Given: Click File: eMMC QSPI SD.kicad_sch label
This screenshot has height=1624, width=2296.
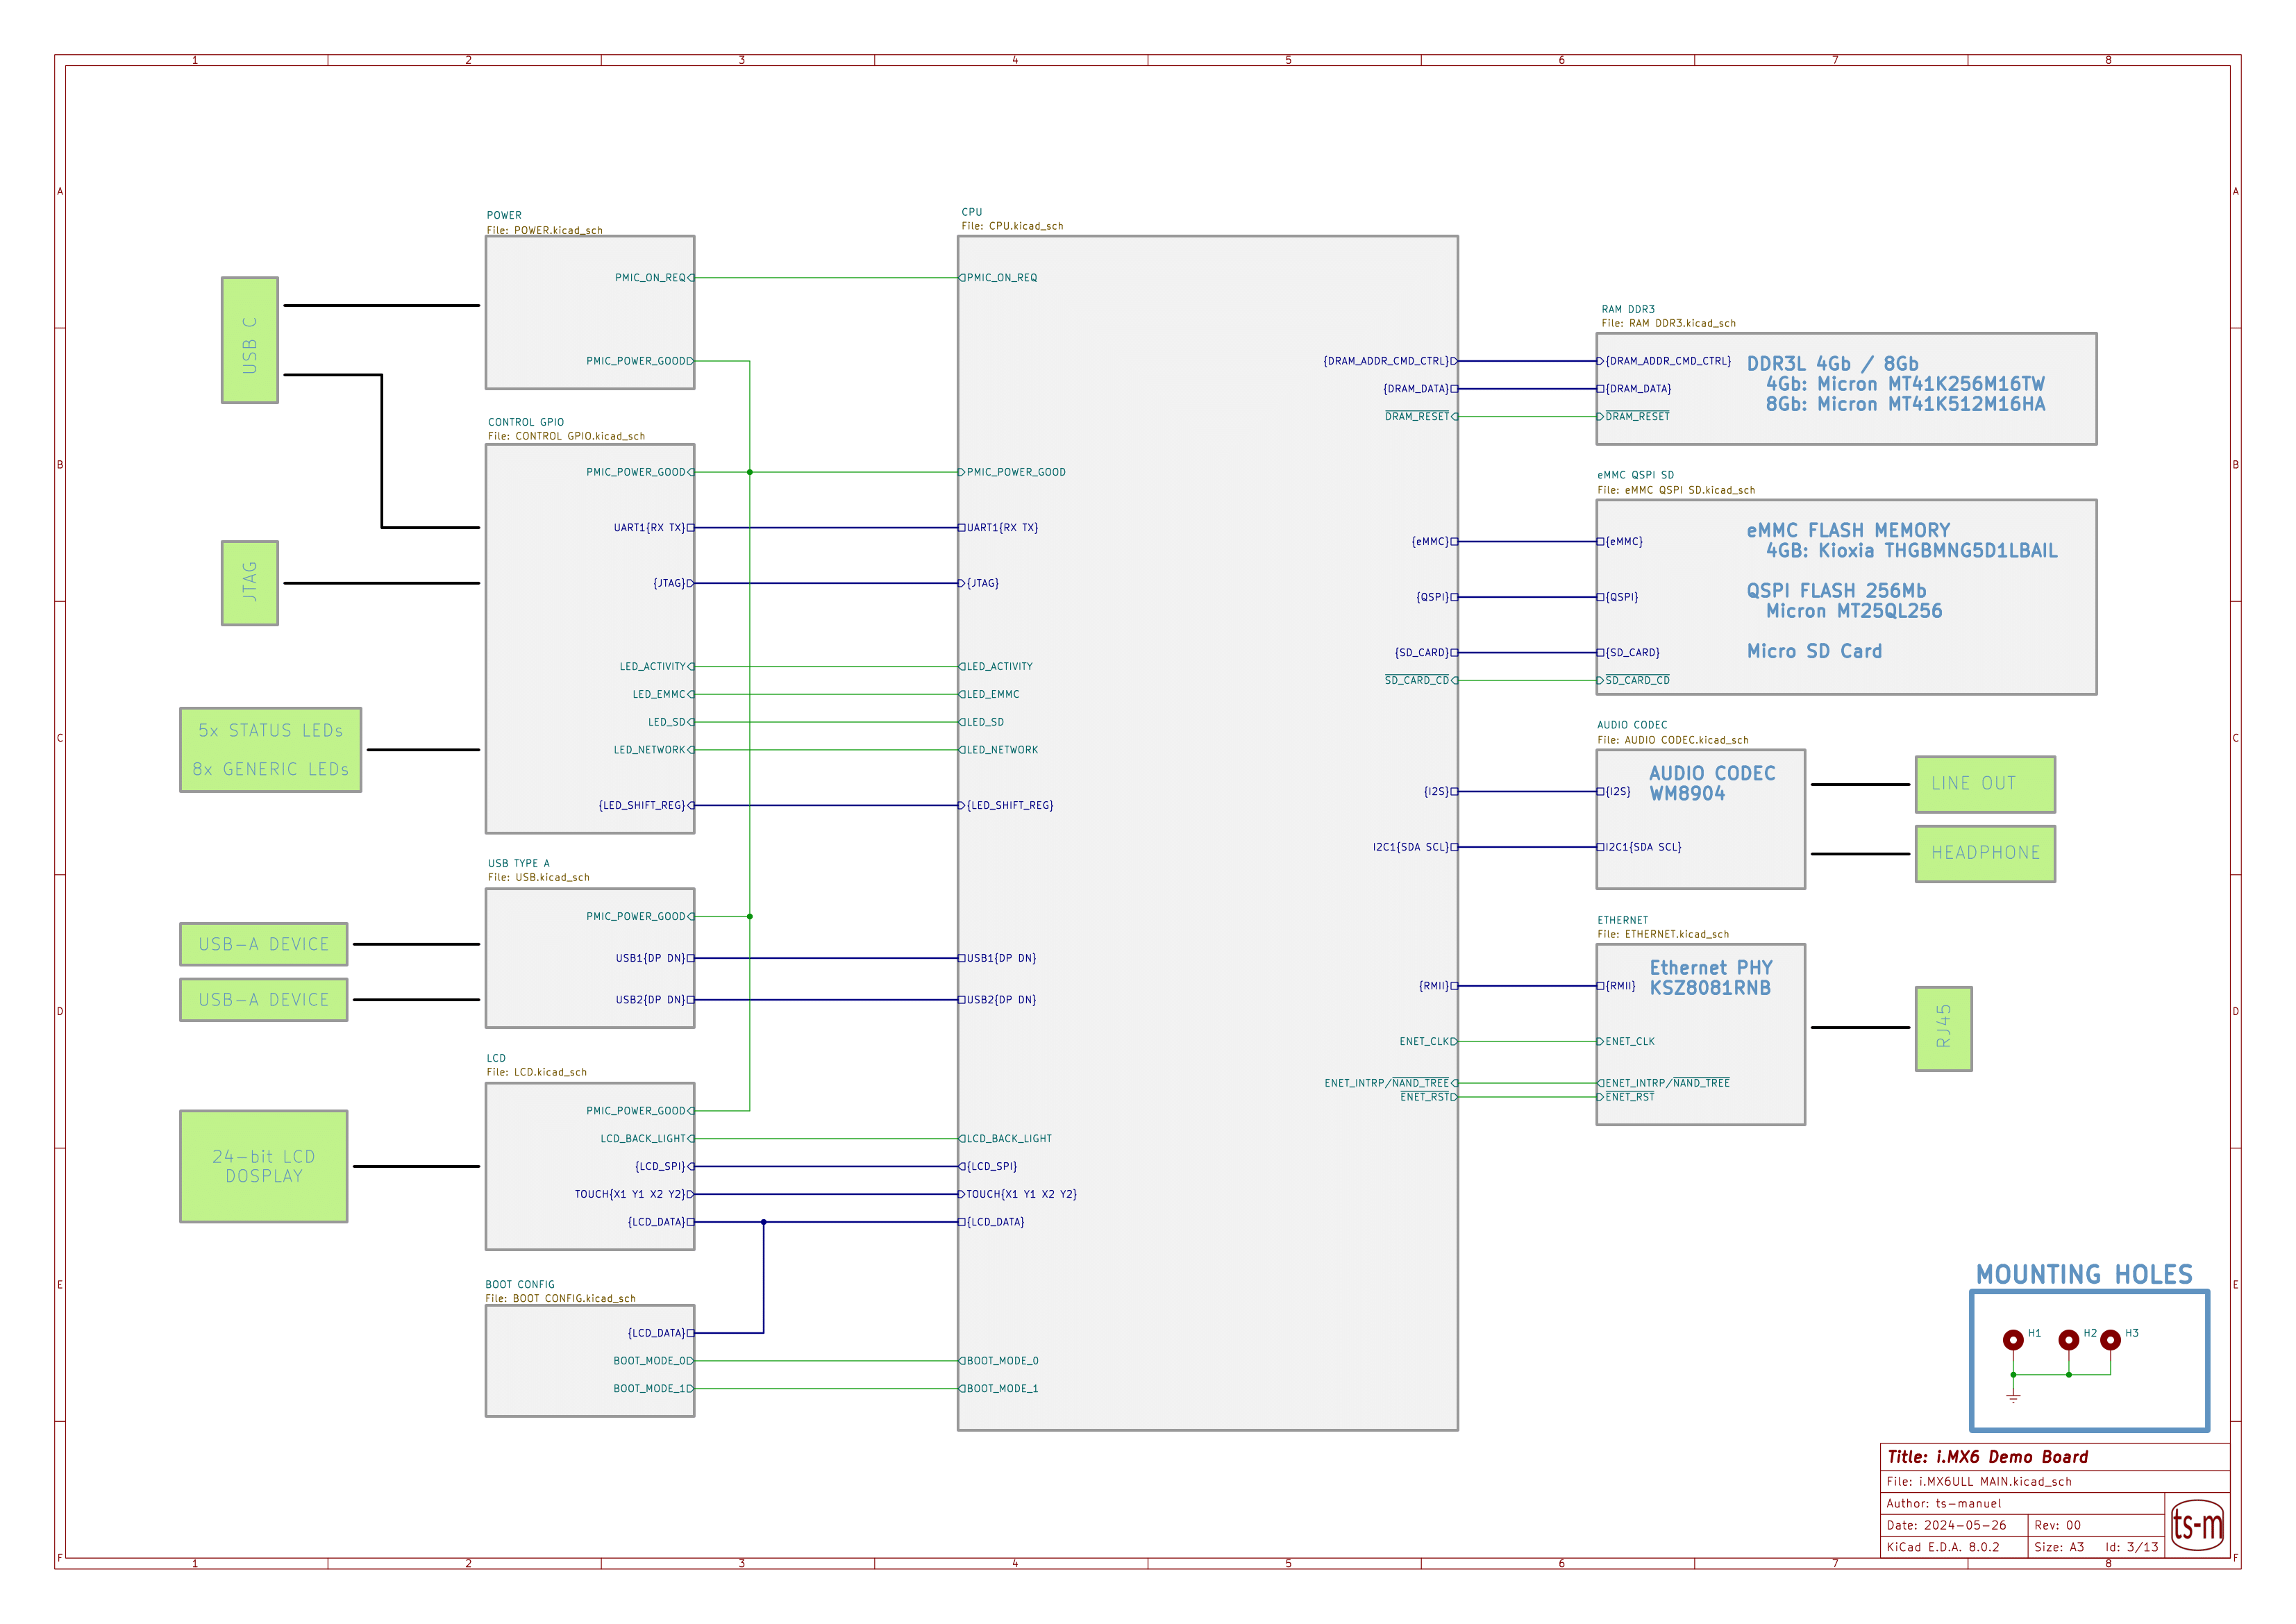Looking at the screenshot, I should 1676,490.
